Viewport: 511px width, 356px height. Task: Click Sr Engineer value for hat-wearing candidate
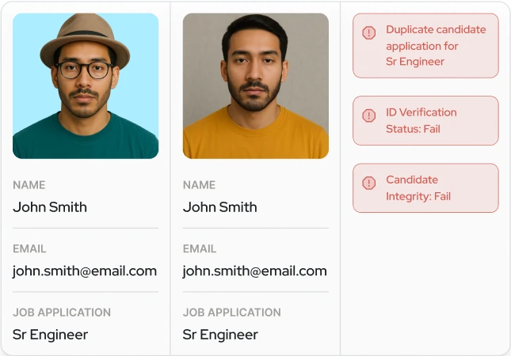50,335
